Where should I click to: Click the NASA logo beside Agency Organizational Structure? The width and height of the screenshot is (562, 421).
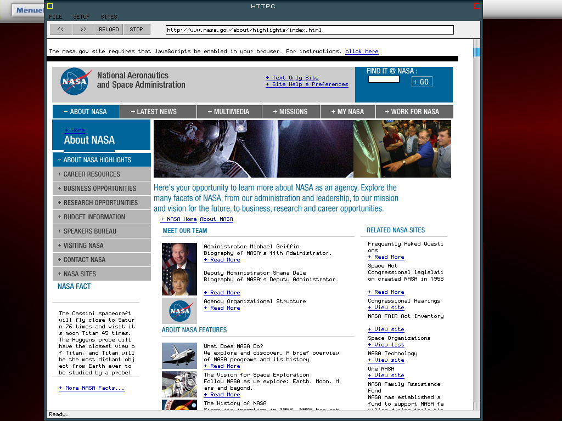[x=179, y=311]
